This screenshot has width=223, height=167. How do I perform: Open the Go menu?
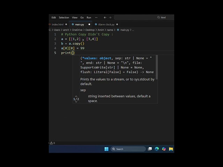(82, 17)
